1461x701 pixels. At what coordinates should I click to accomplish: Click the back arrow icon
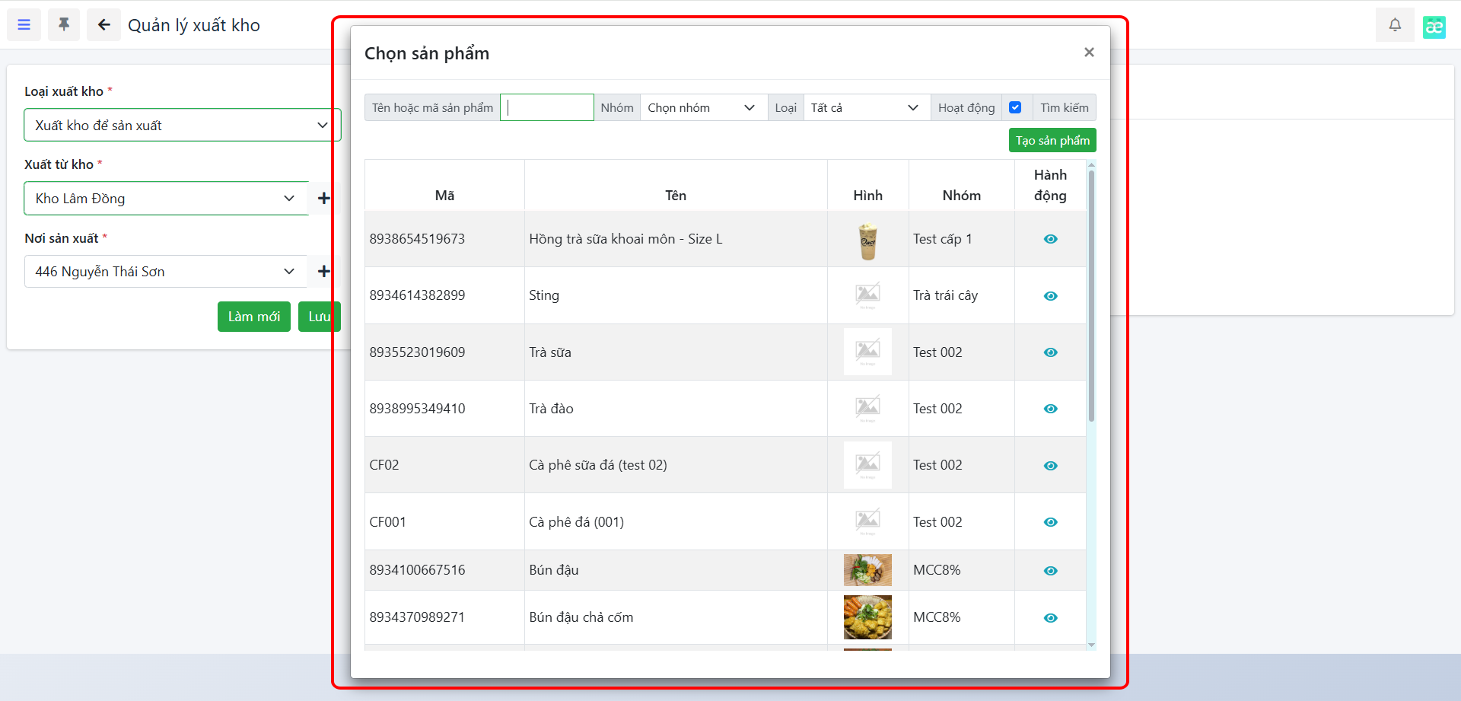tap(103, 25)
